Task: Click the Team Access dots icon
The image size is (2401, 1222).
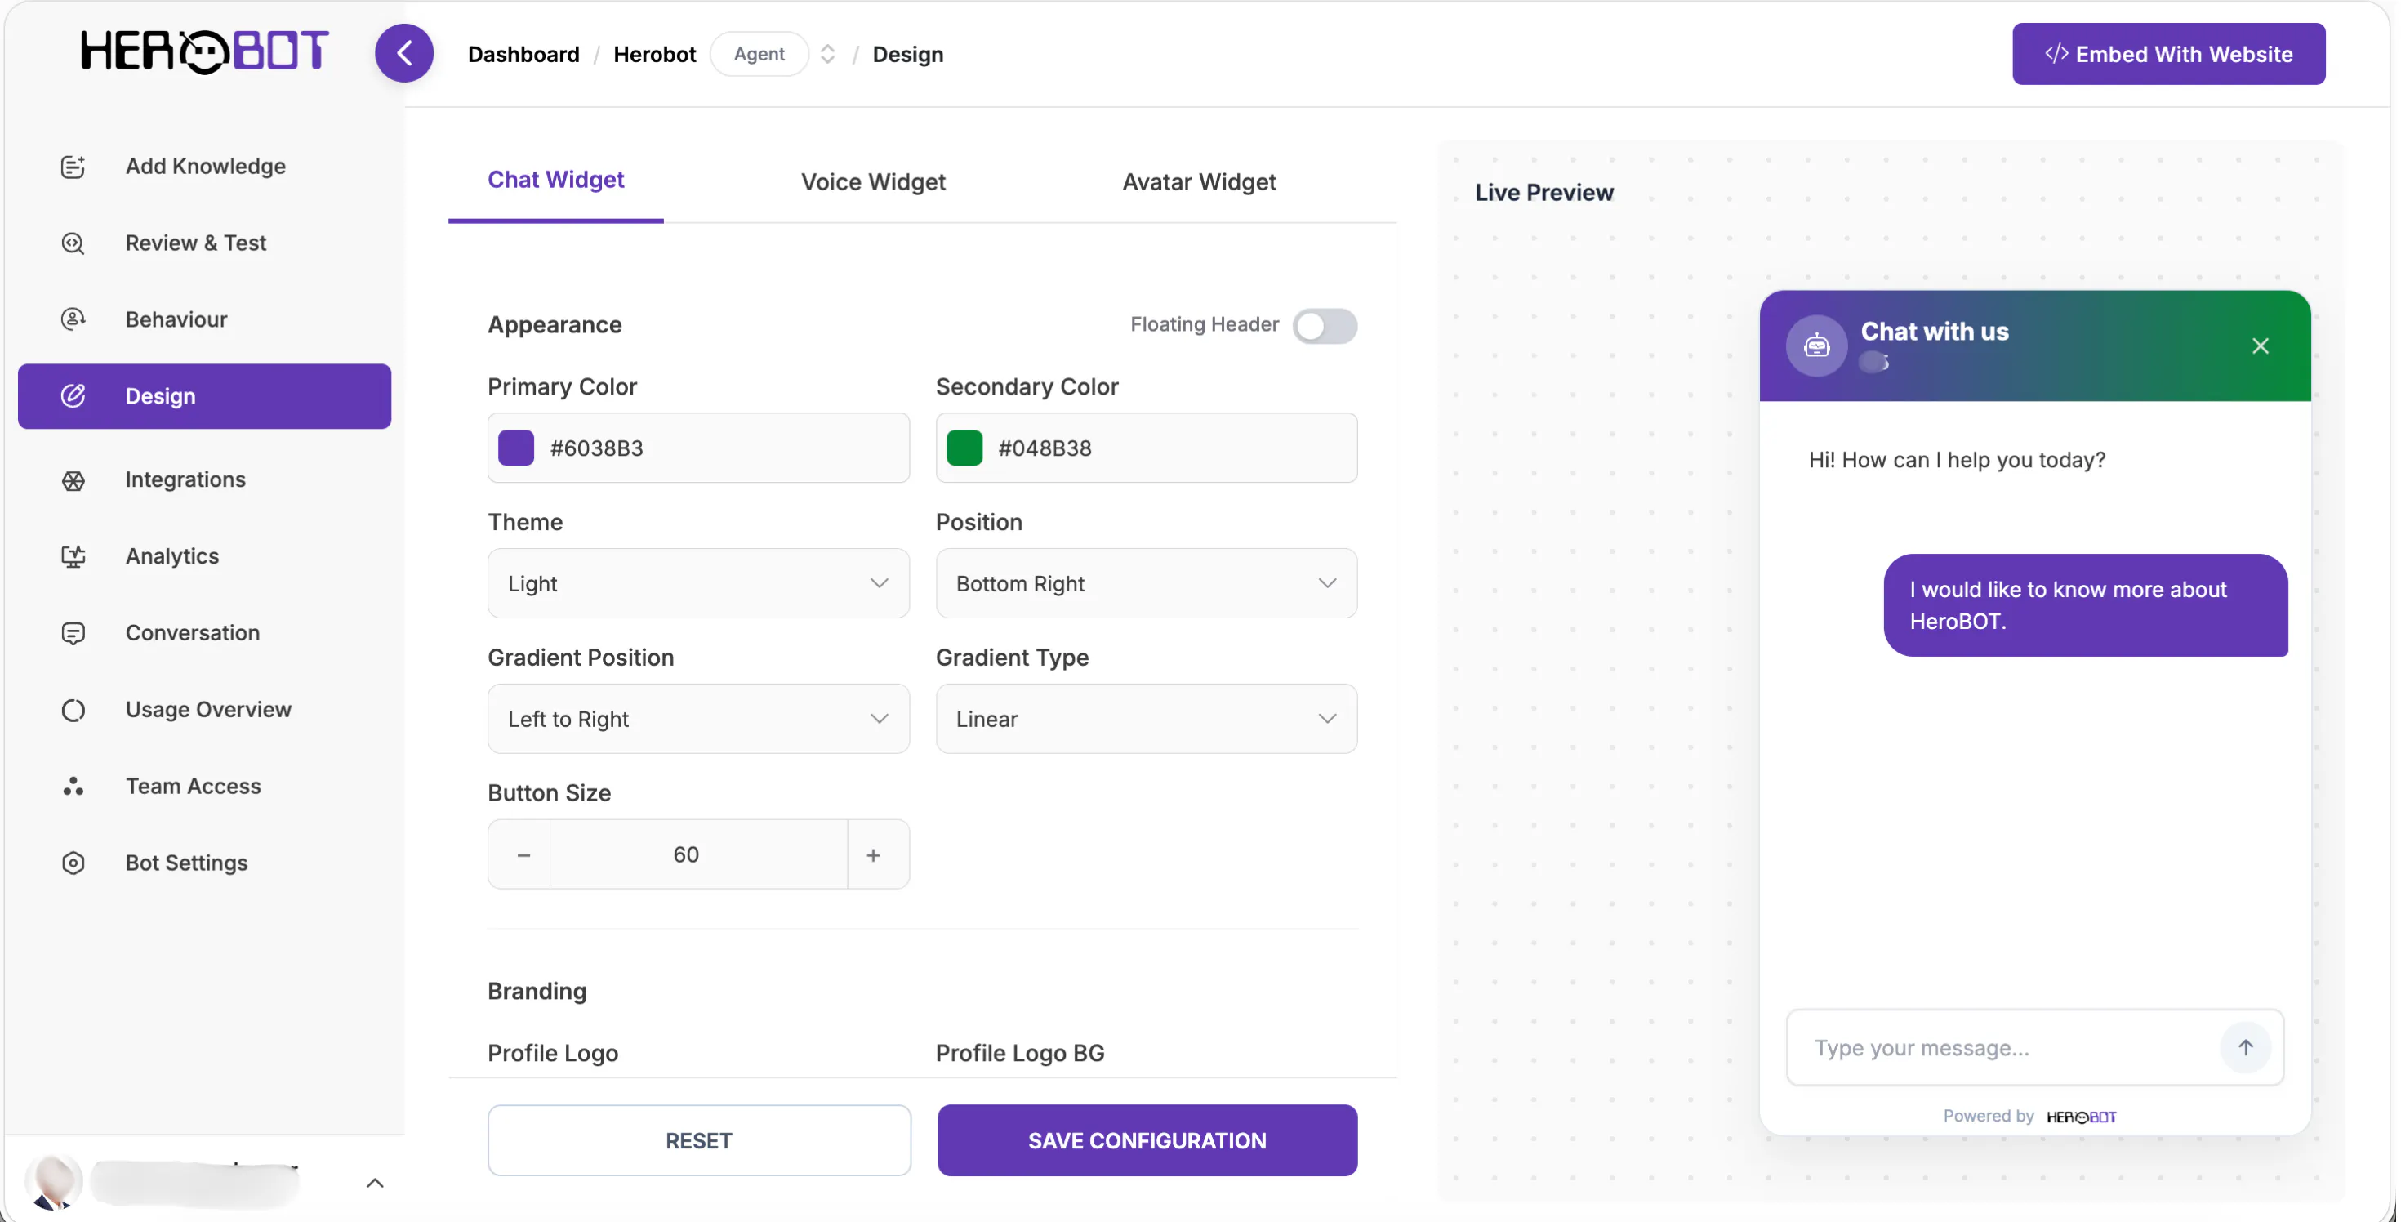Action: 73,787
